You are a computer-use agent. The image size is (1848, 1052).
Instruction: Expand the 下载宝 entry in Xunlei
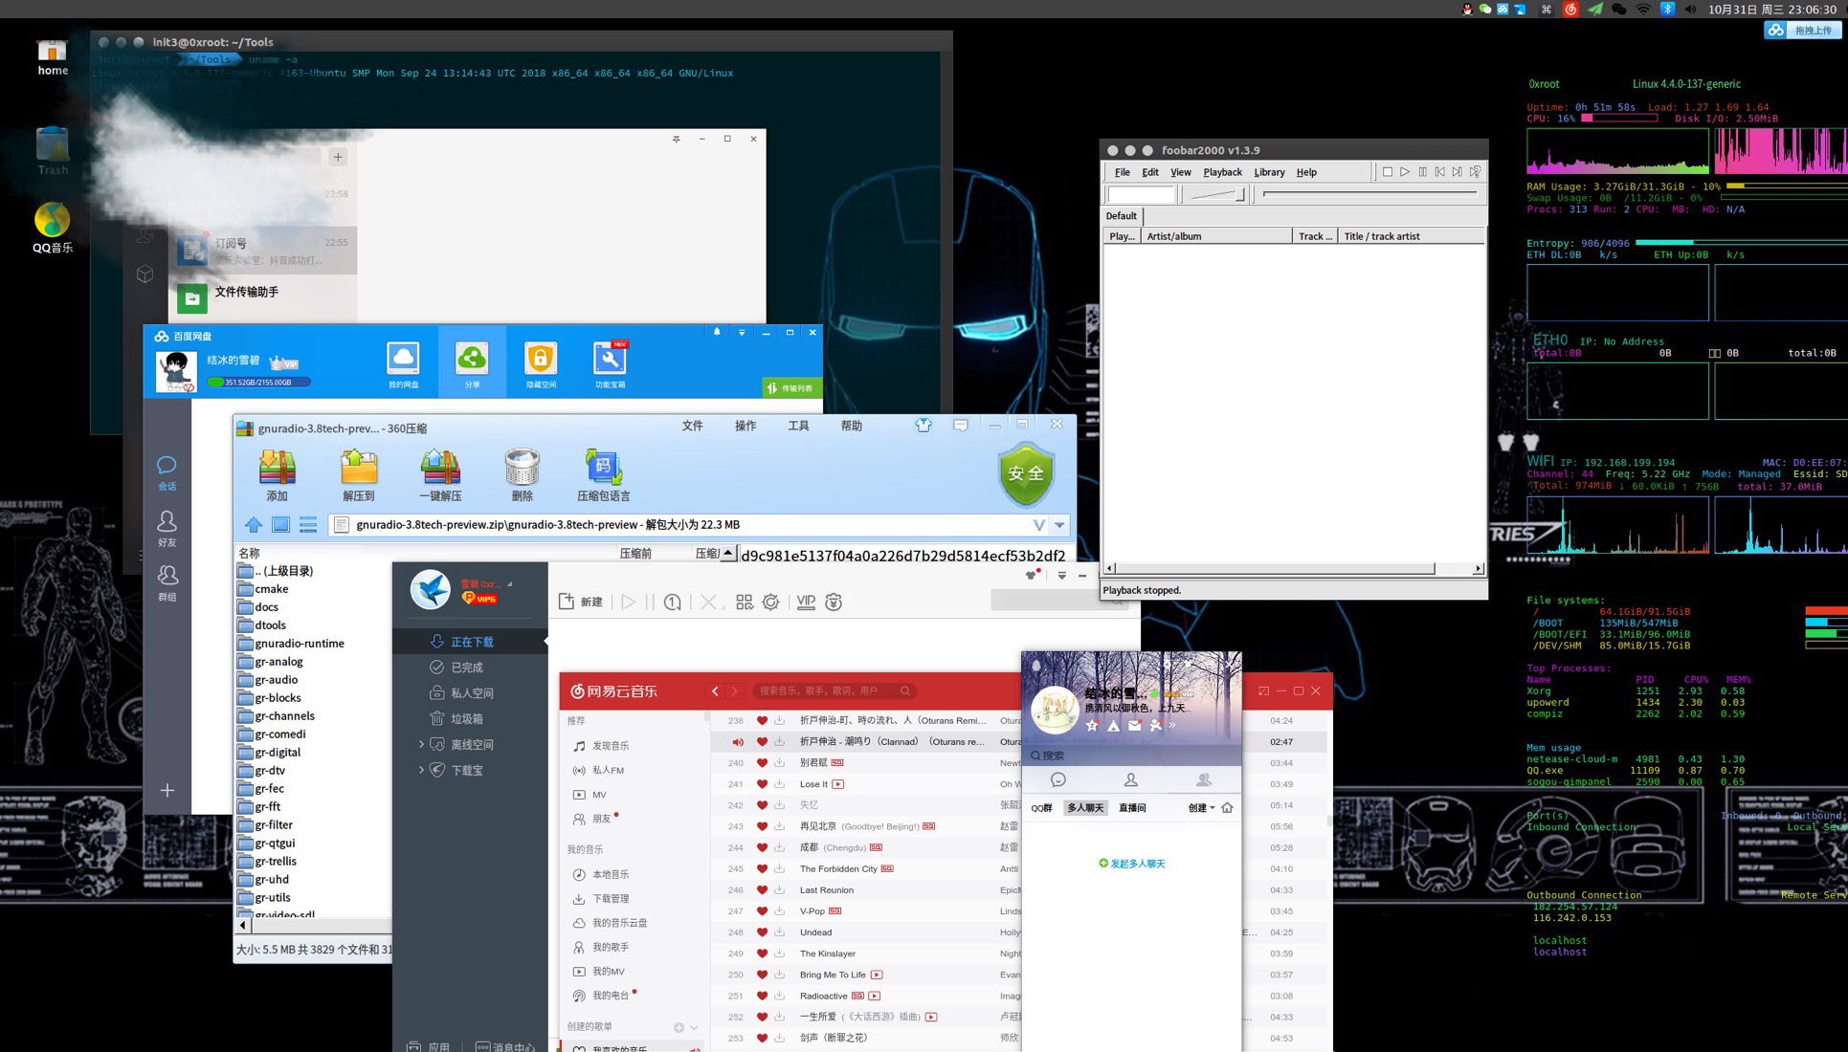coord(421,770)
